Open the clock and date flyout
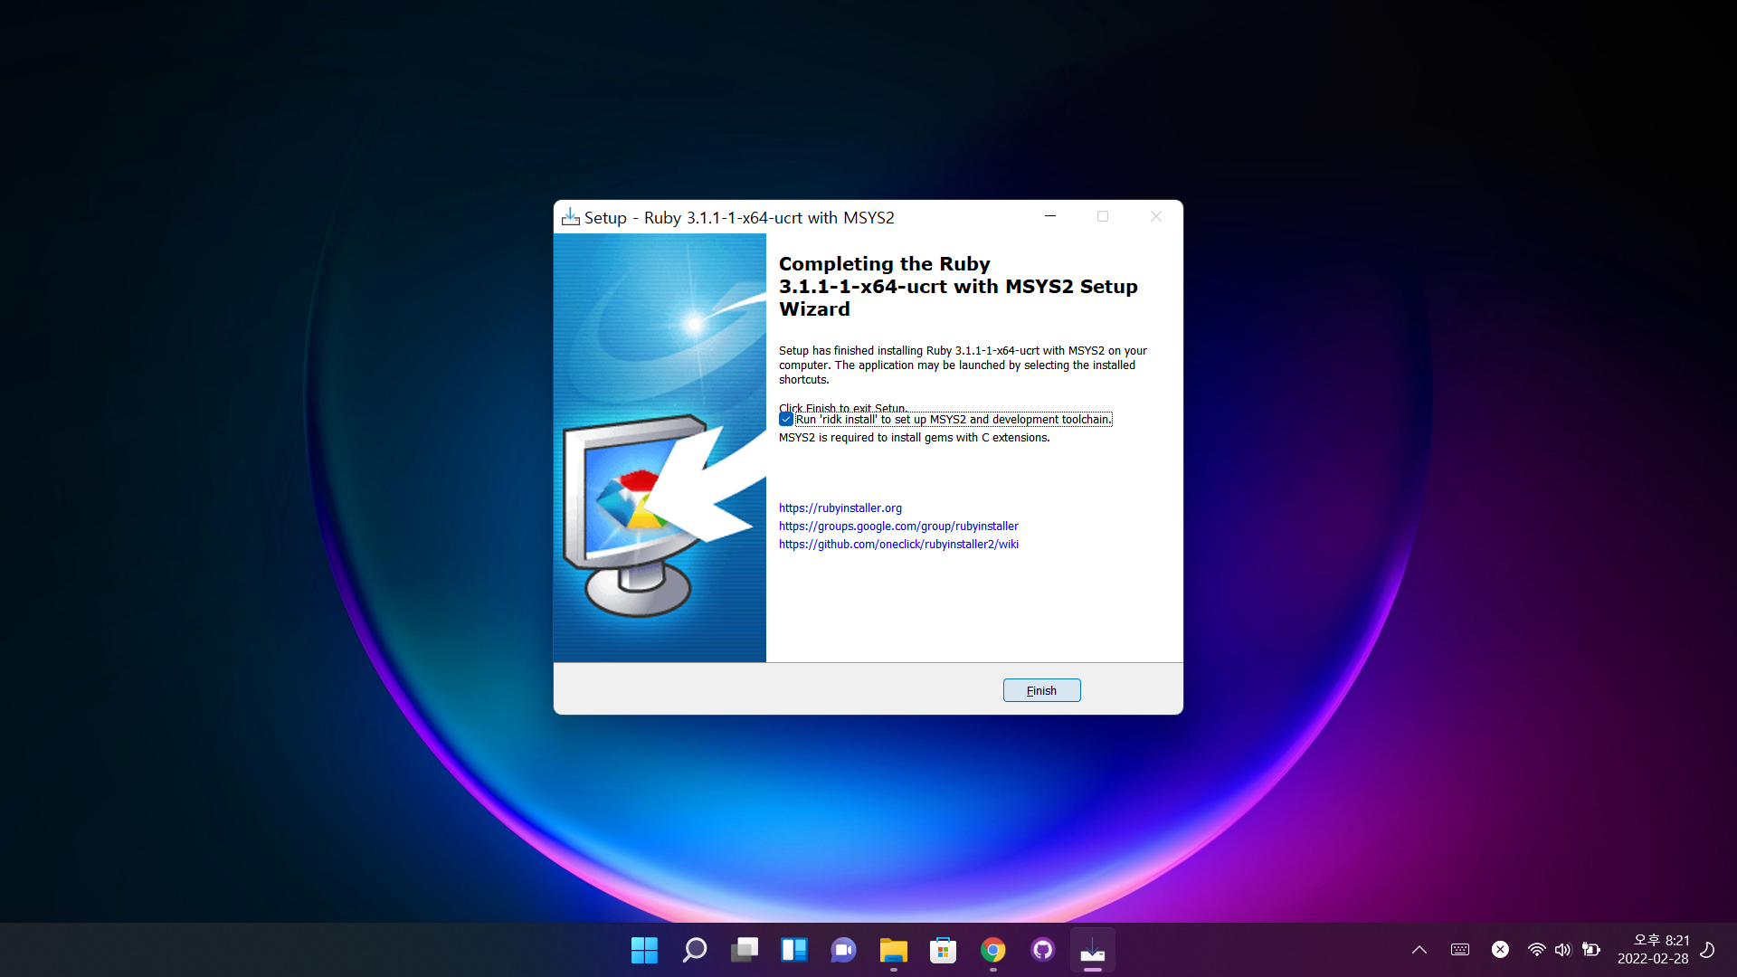The image size is (1737, 977). coord(1652,950)
